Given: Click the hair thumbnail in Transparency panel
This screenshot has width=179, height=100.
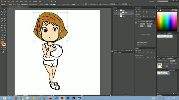Looking at the screenshot, I should [x=160, y=66].
